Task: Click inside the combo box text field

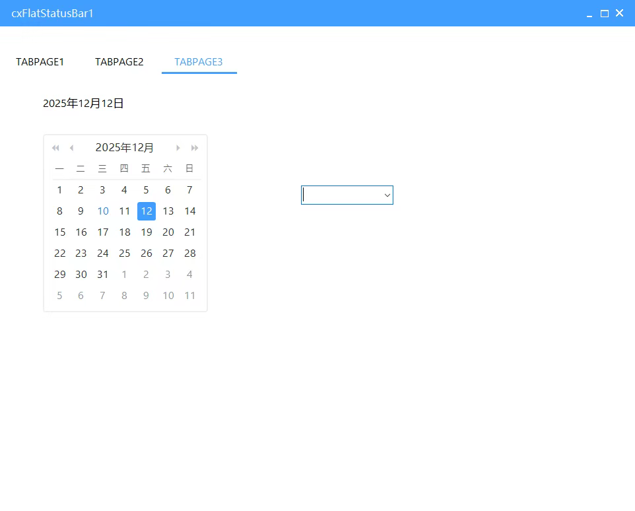Action: pyautogui.click(x=340, y=195)
